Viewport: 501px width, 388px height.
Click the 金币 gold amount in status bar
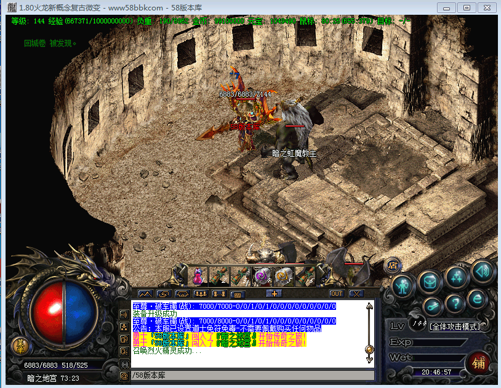[x=218, y=21]
